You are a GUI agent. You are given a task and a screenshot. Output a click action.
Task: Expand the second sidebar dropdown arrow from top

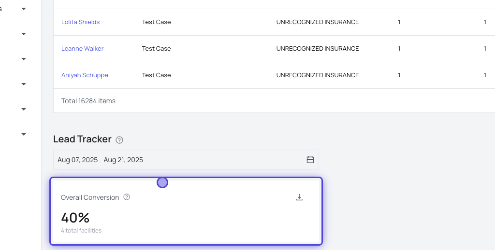24,34
